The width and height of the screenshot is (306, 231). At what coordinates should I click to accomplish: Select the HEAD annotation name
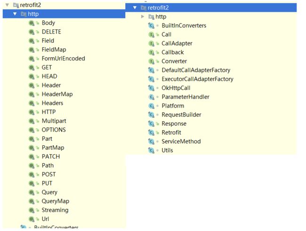click(49, 76)
